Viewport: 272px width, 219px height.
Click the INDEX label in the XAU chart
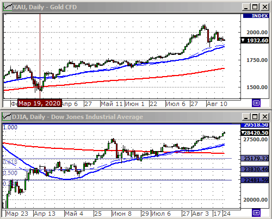point(256,16)
